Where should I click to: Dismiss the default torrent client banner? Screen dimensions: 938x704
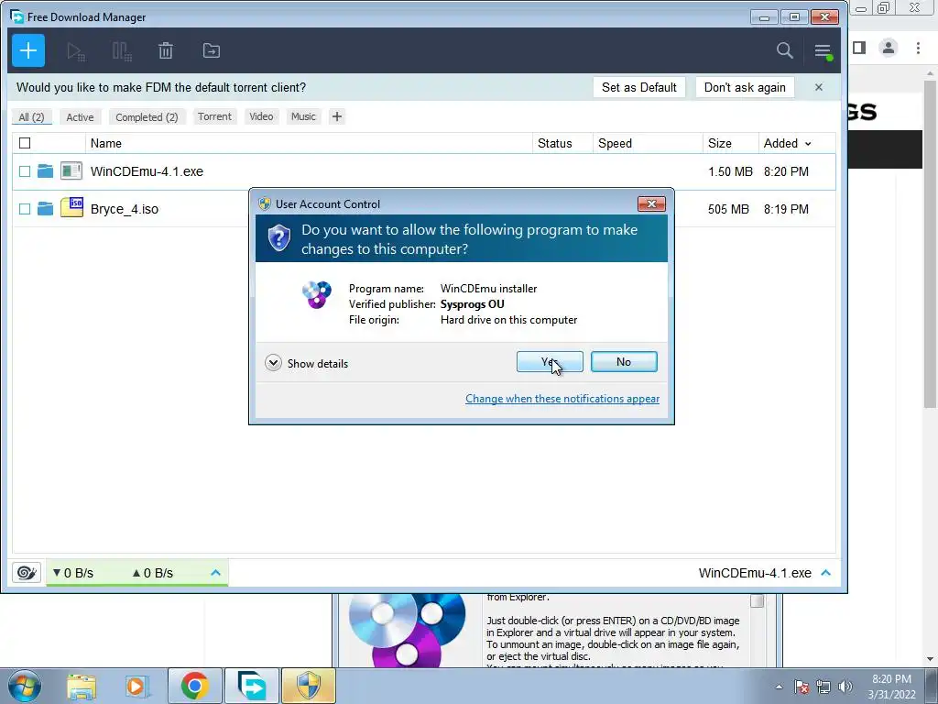pos(818,87)
